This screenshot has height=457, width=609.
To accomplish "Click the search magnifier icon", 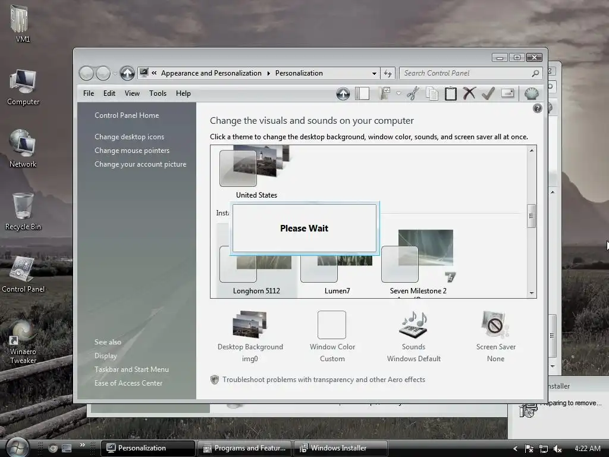I will point(535,73).
